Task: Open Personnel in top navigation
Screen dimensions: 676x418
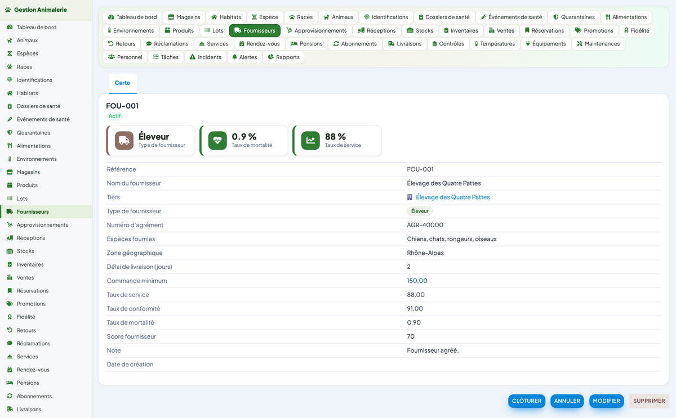Action: tap(125, 57)
